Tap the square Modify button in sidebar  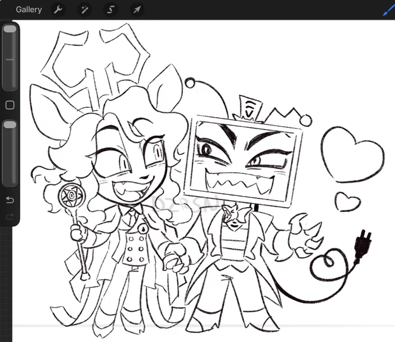tap(10, 105)
